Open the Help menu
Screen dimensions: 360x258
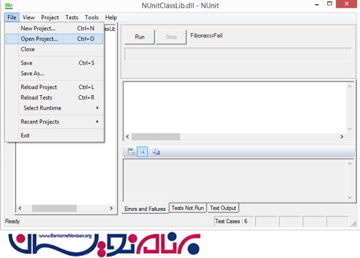111,18
